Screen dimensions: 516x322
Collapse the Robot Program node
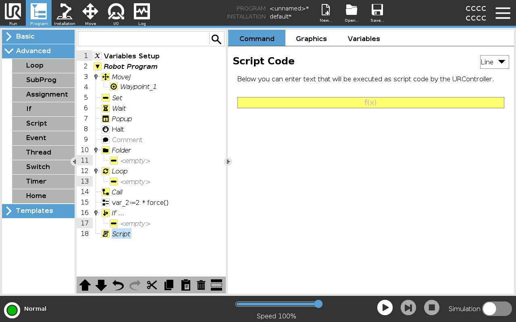tap(98, 66)
